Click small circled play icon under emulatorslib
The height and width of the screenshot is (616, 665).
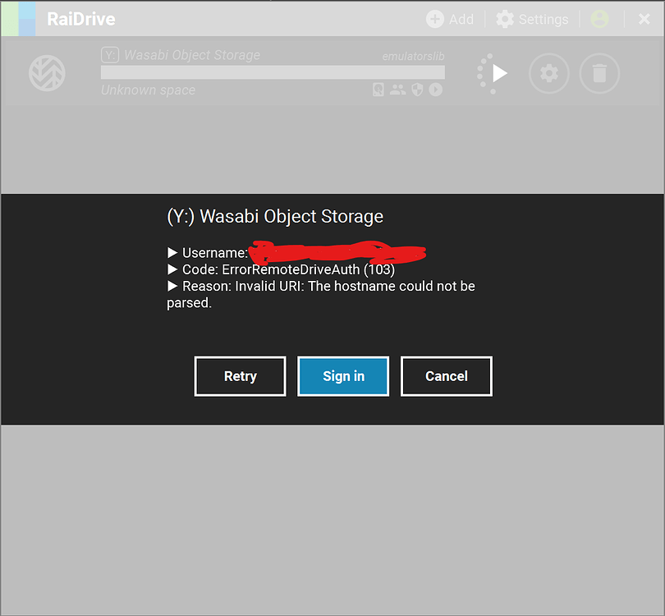click(436, 90)
